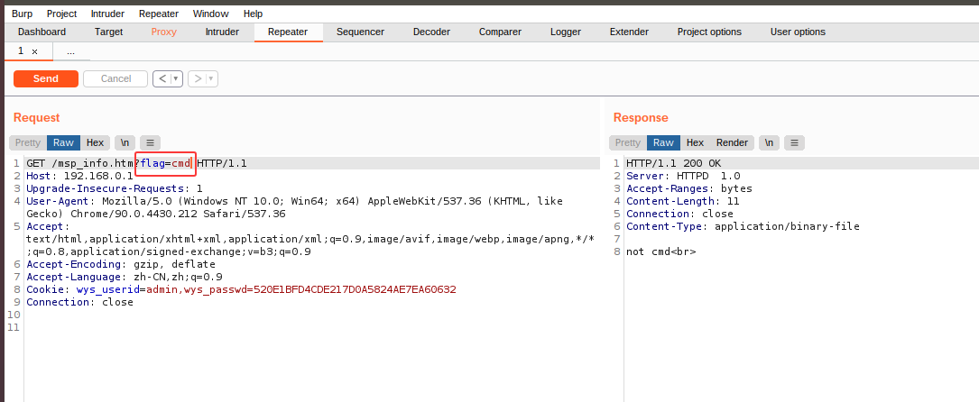Open the User options tab

(798, 32)
